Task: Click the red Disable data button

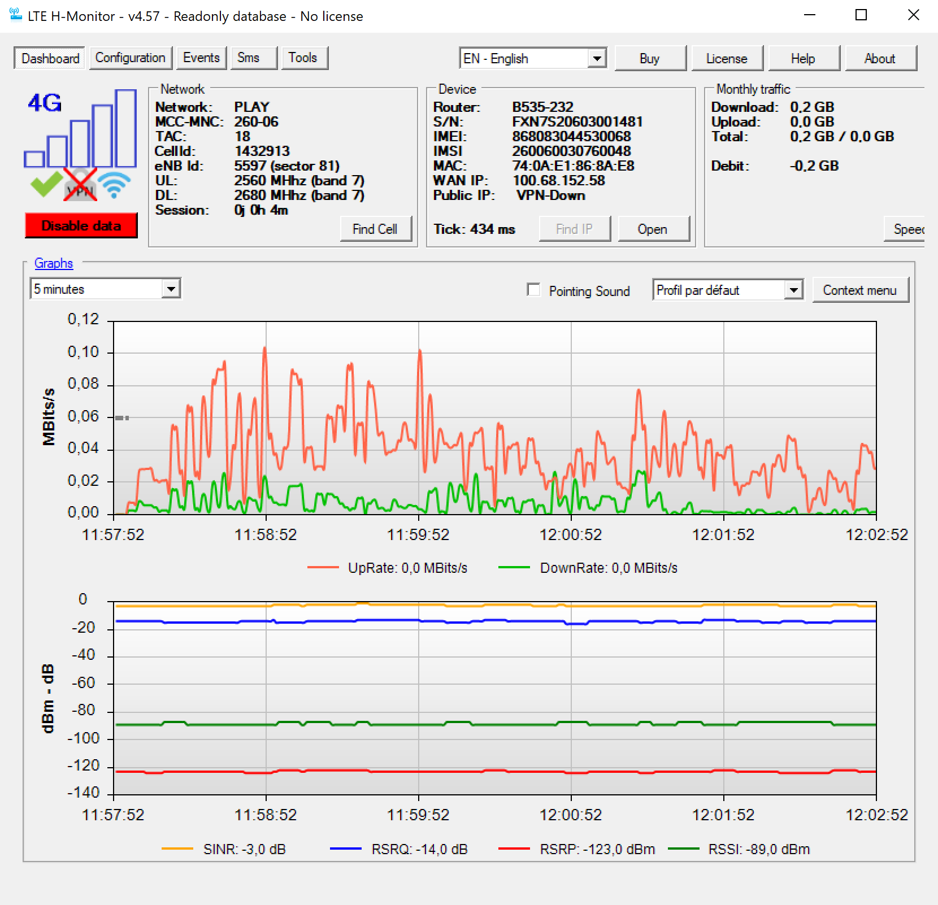Action: [x=81, y=225]
